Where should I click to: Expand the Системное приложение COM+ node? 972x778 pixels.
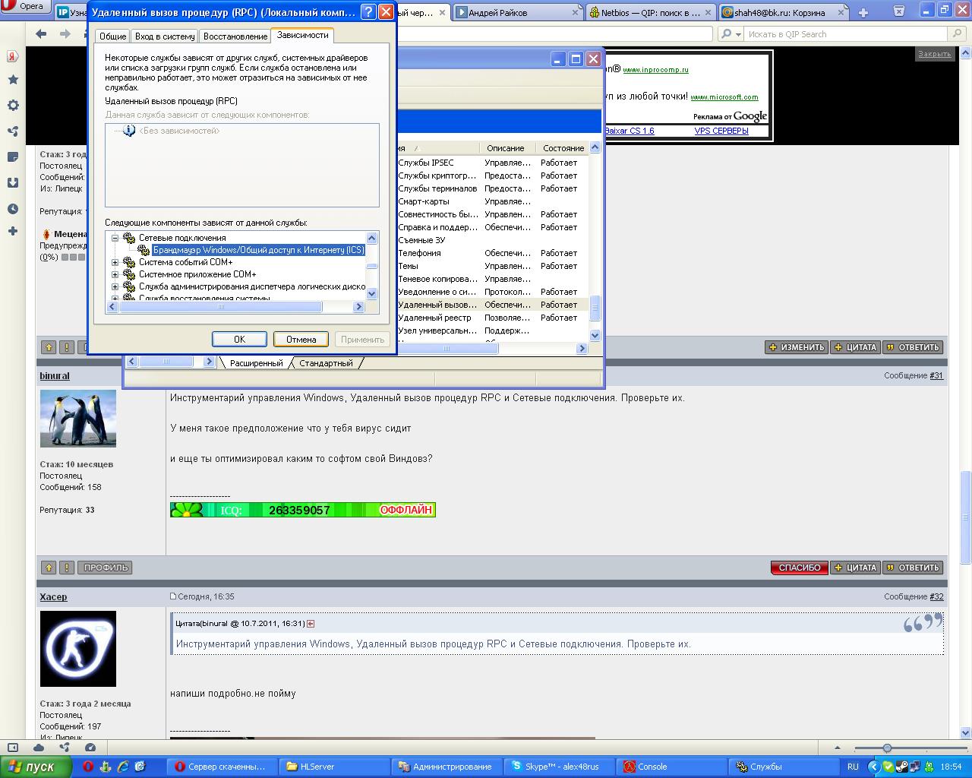[115, 274]
